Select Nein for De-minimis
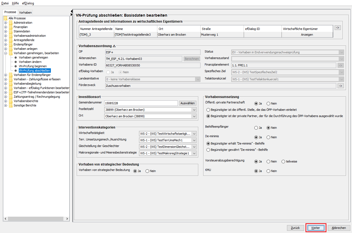The height and width of the screenshot is (233, 352). click(268, 137)
